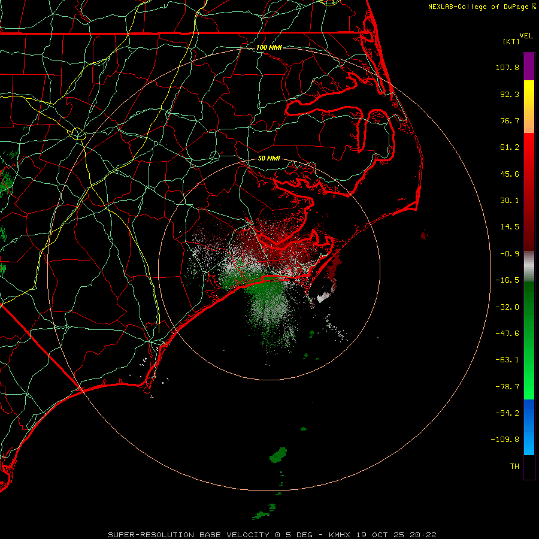Click the "NEXLAB-College of DuPage" credit text

click(x=478, y=7)
